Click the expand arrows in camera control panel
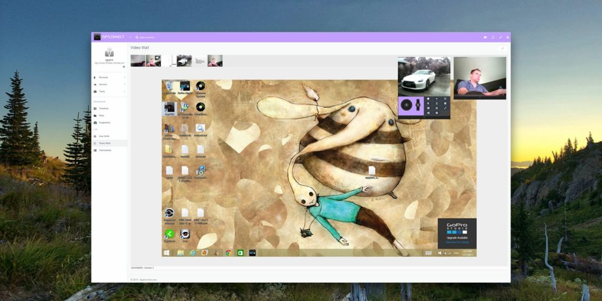 (446, 108)
